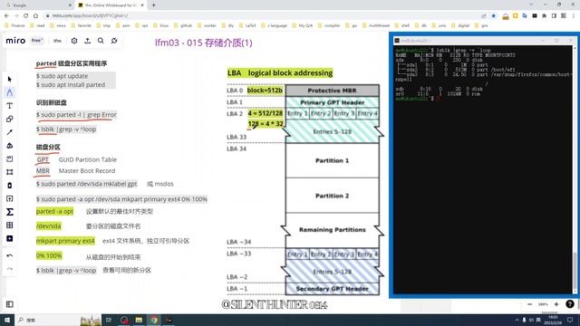Open the frames panel icon at bottom left
Screen dimensions: 580x326
click(10, 304)
